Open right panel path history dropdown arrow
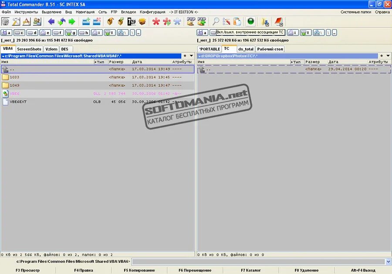Viewport: 392px width, 274px height. pyautogui.click(x=388, y=56)
